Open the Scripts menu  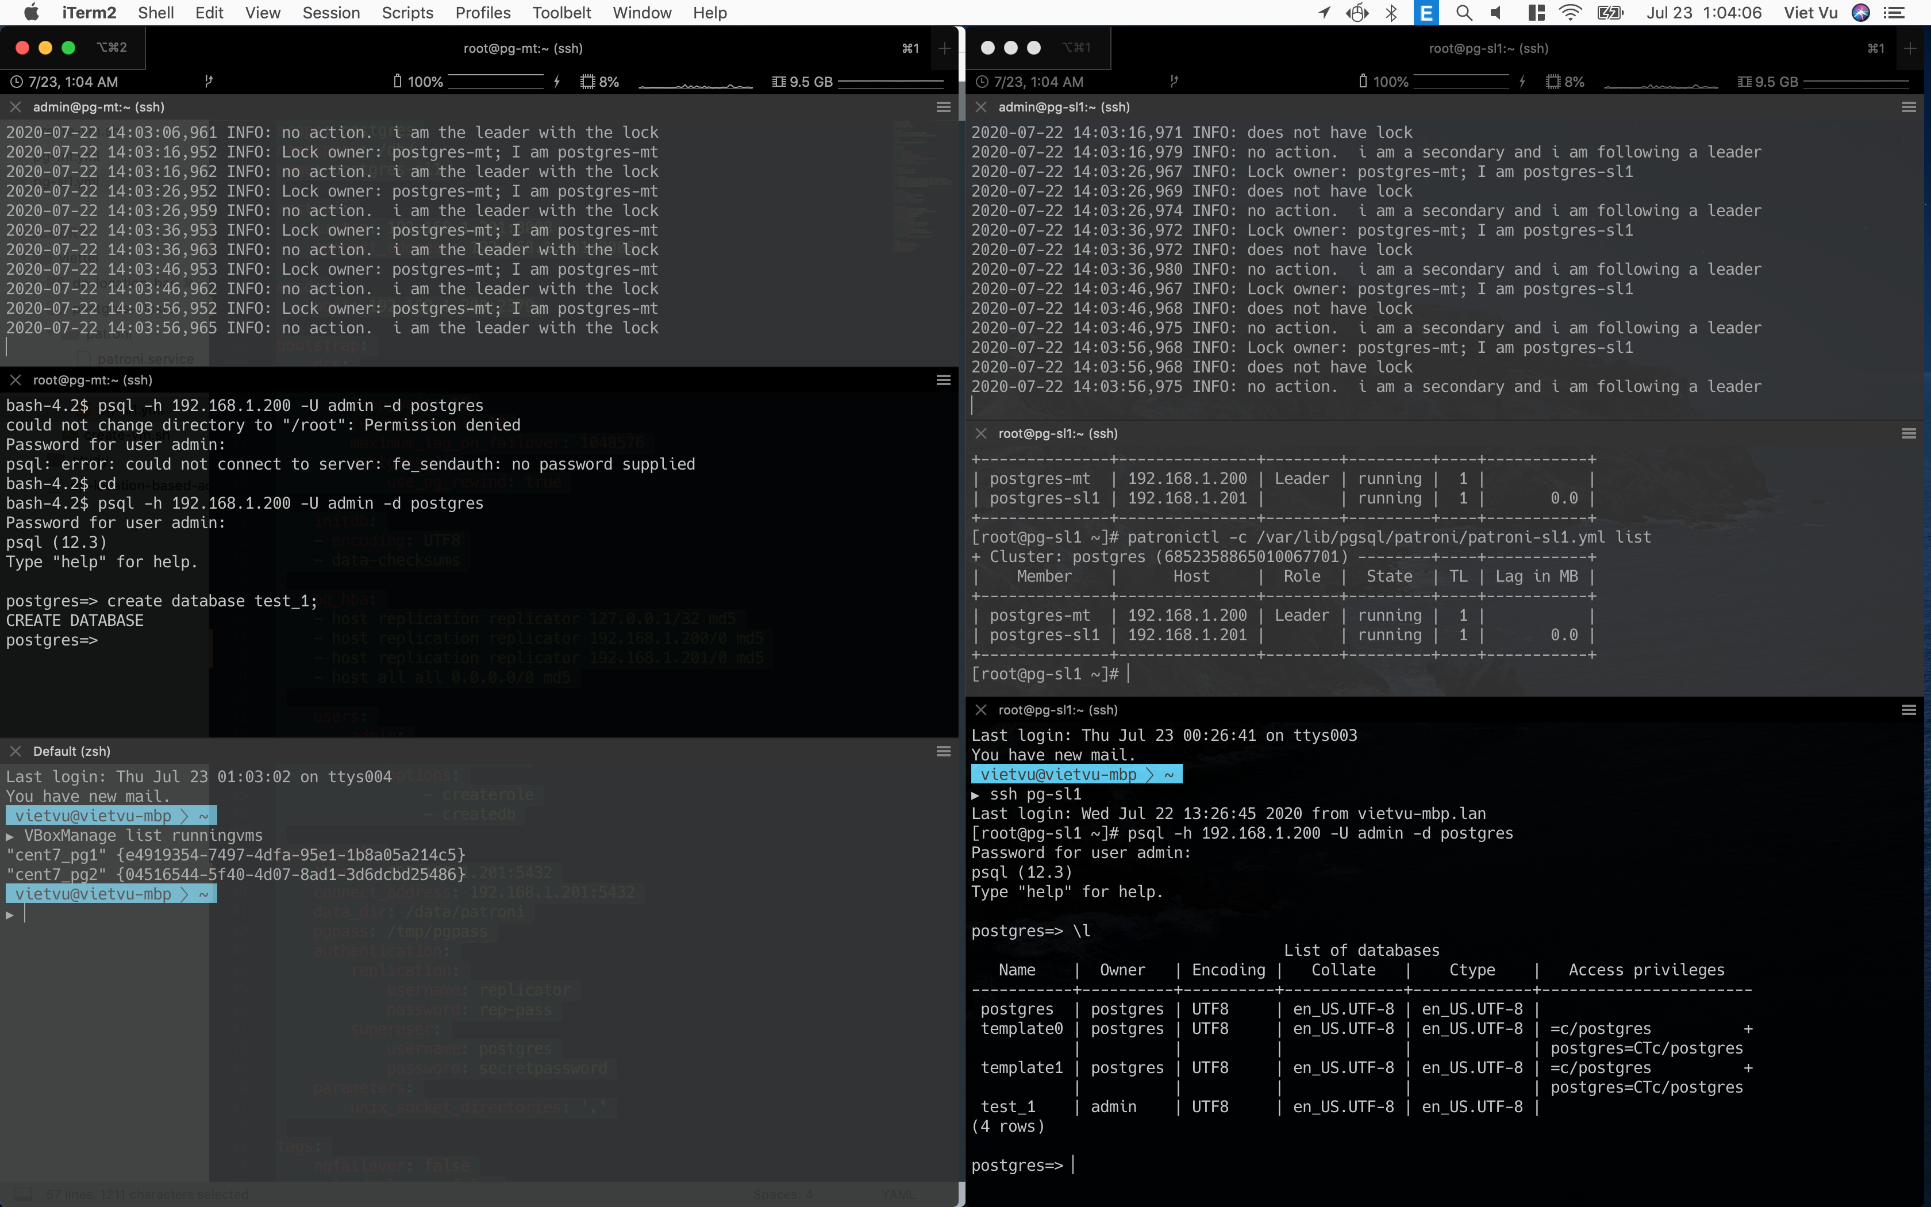tap(407, 13)
